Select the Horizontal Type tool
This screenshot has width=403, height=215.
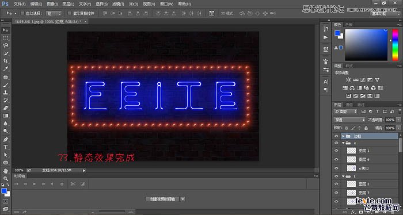tap(5, 147)
